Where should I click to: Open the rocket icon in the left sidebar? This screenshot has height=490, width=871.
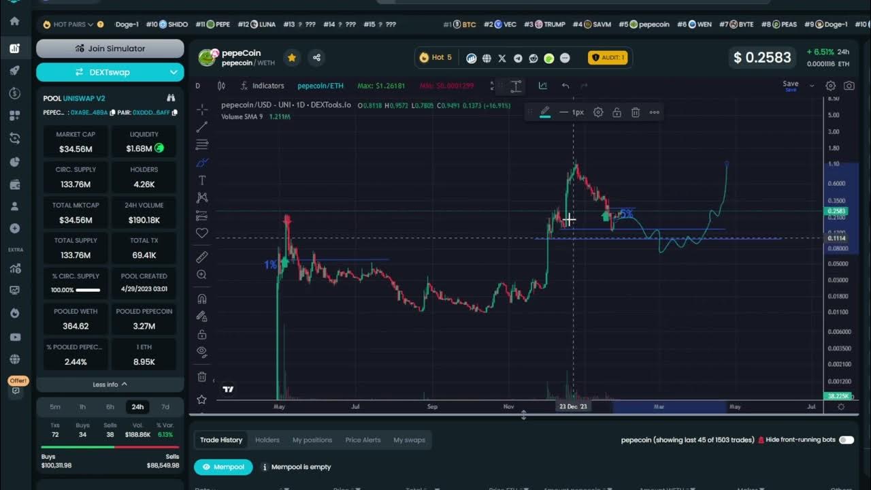(15, 71)
